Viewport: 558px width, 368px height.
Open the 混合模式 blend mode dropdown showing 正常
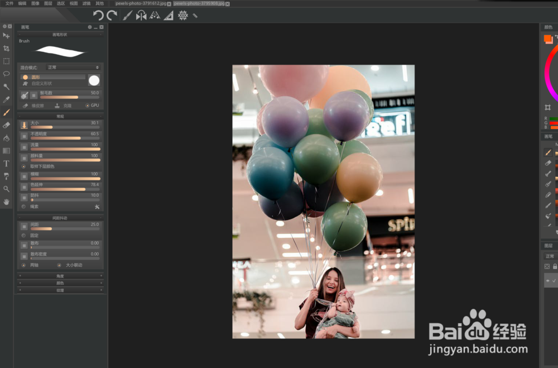click(73, 66)
